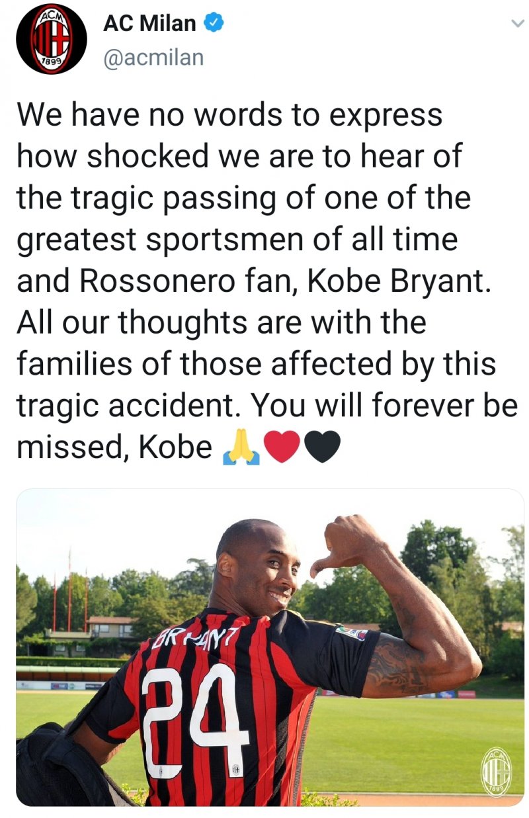Expand the tweet options chevron
Viewport: 529px width, 818px height.
[516, 24]
